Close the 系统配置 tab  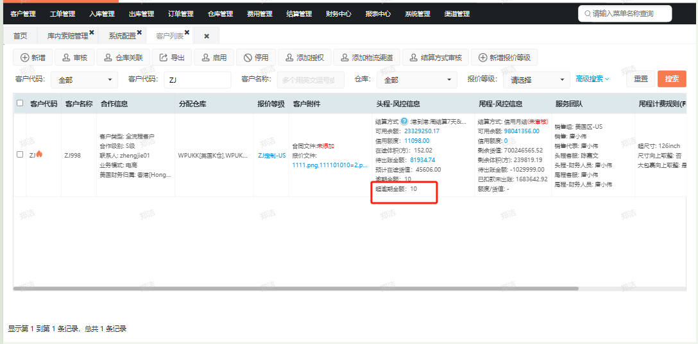(x=139, y=33)
